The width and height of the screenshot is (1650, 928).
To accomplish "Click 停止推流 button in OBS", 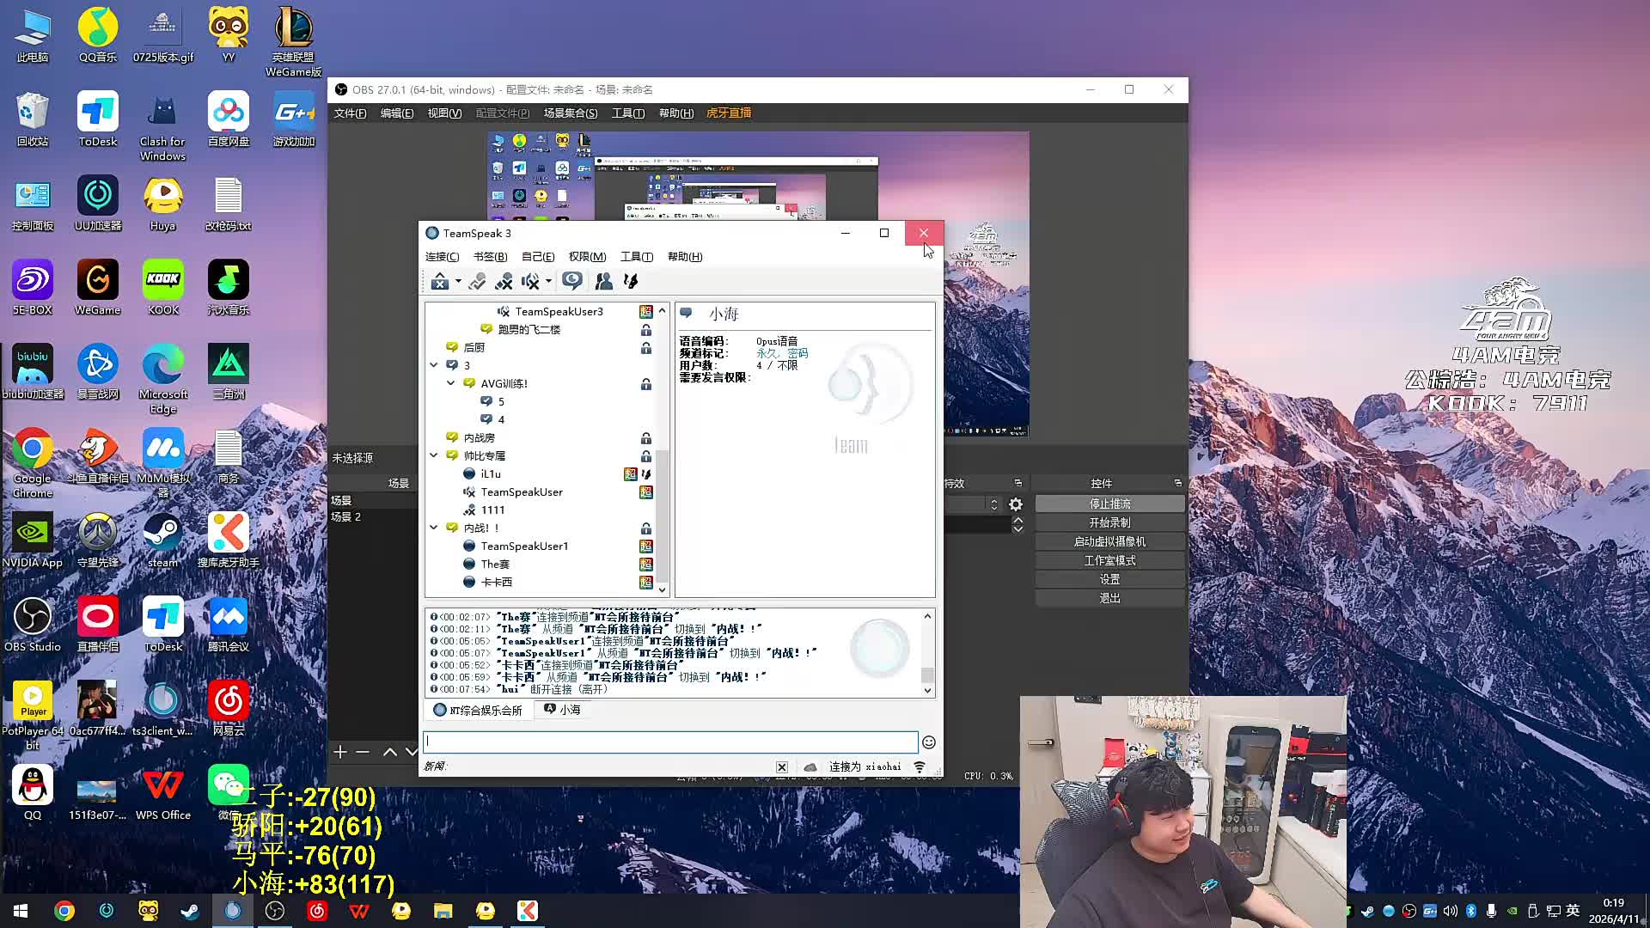I will coord(1109,504).
